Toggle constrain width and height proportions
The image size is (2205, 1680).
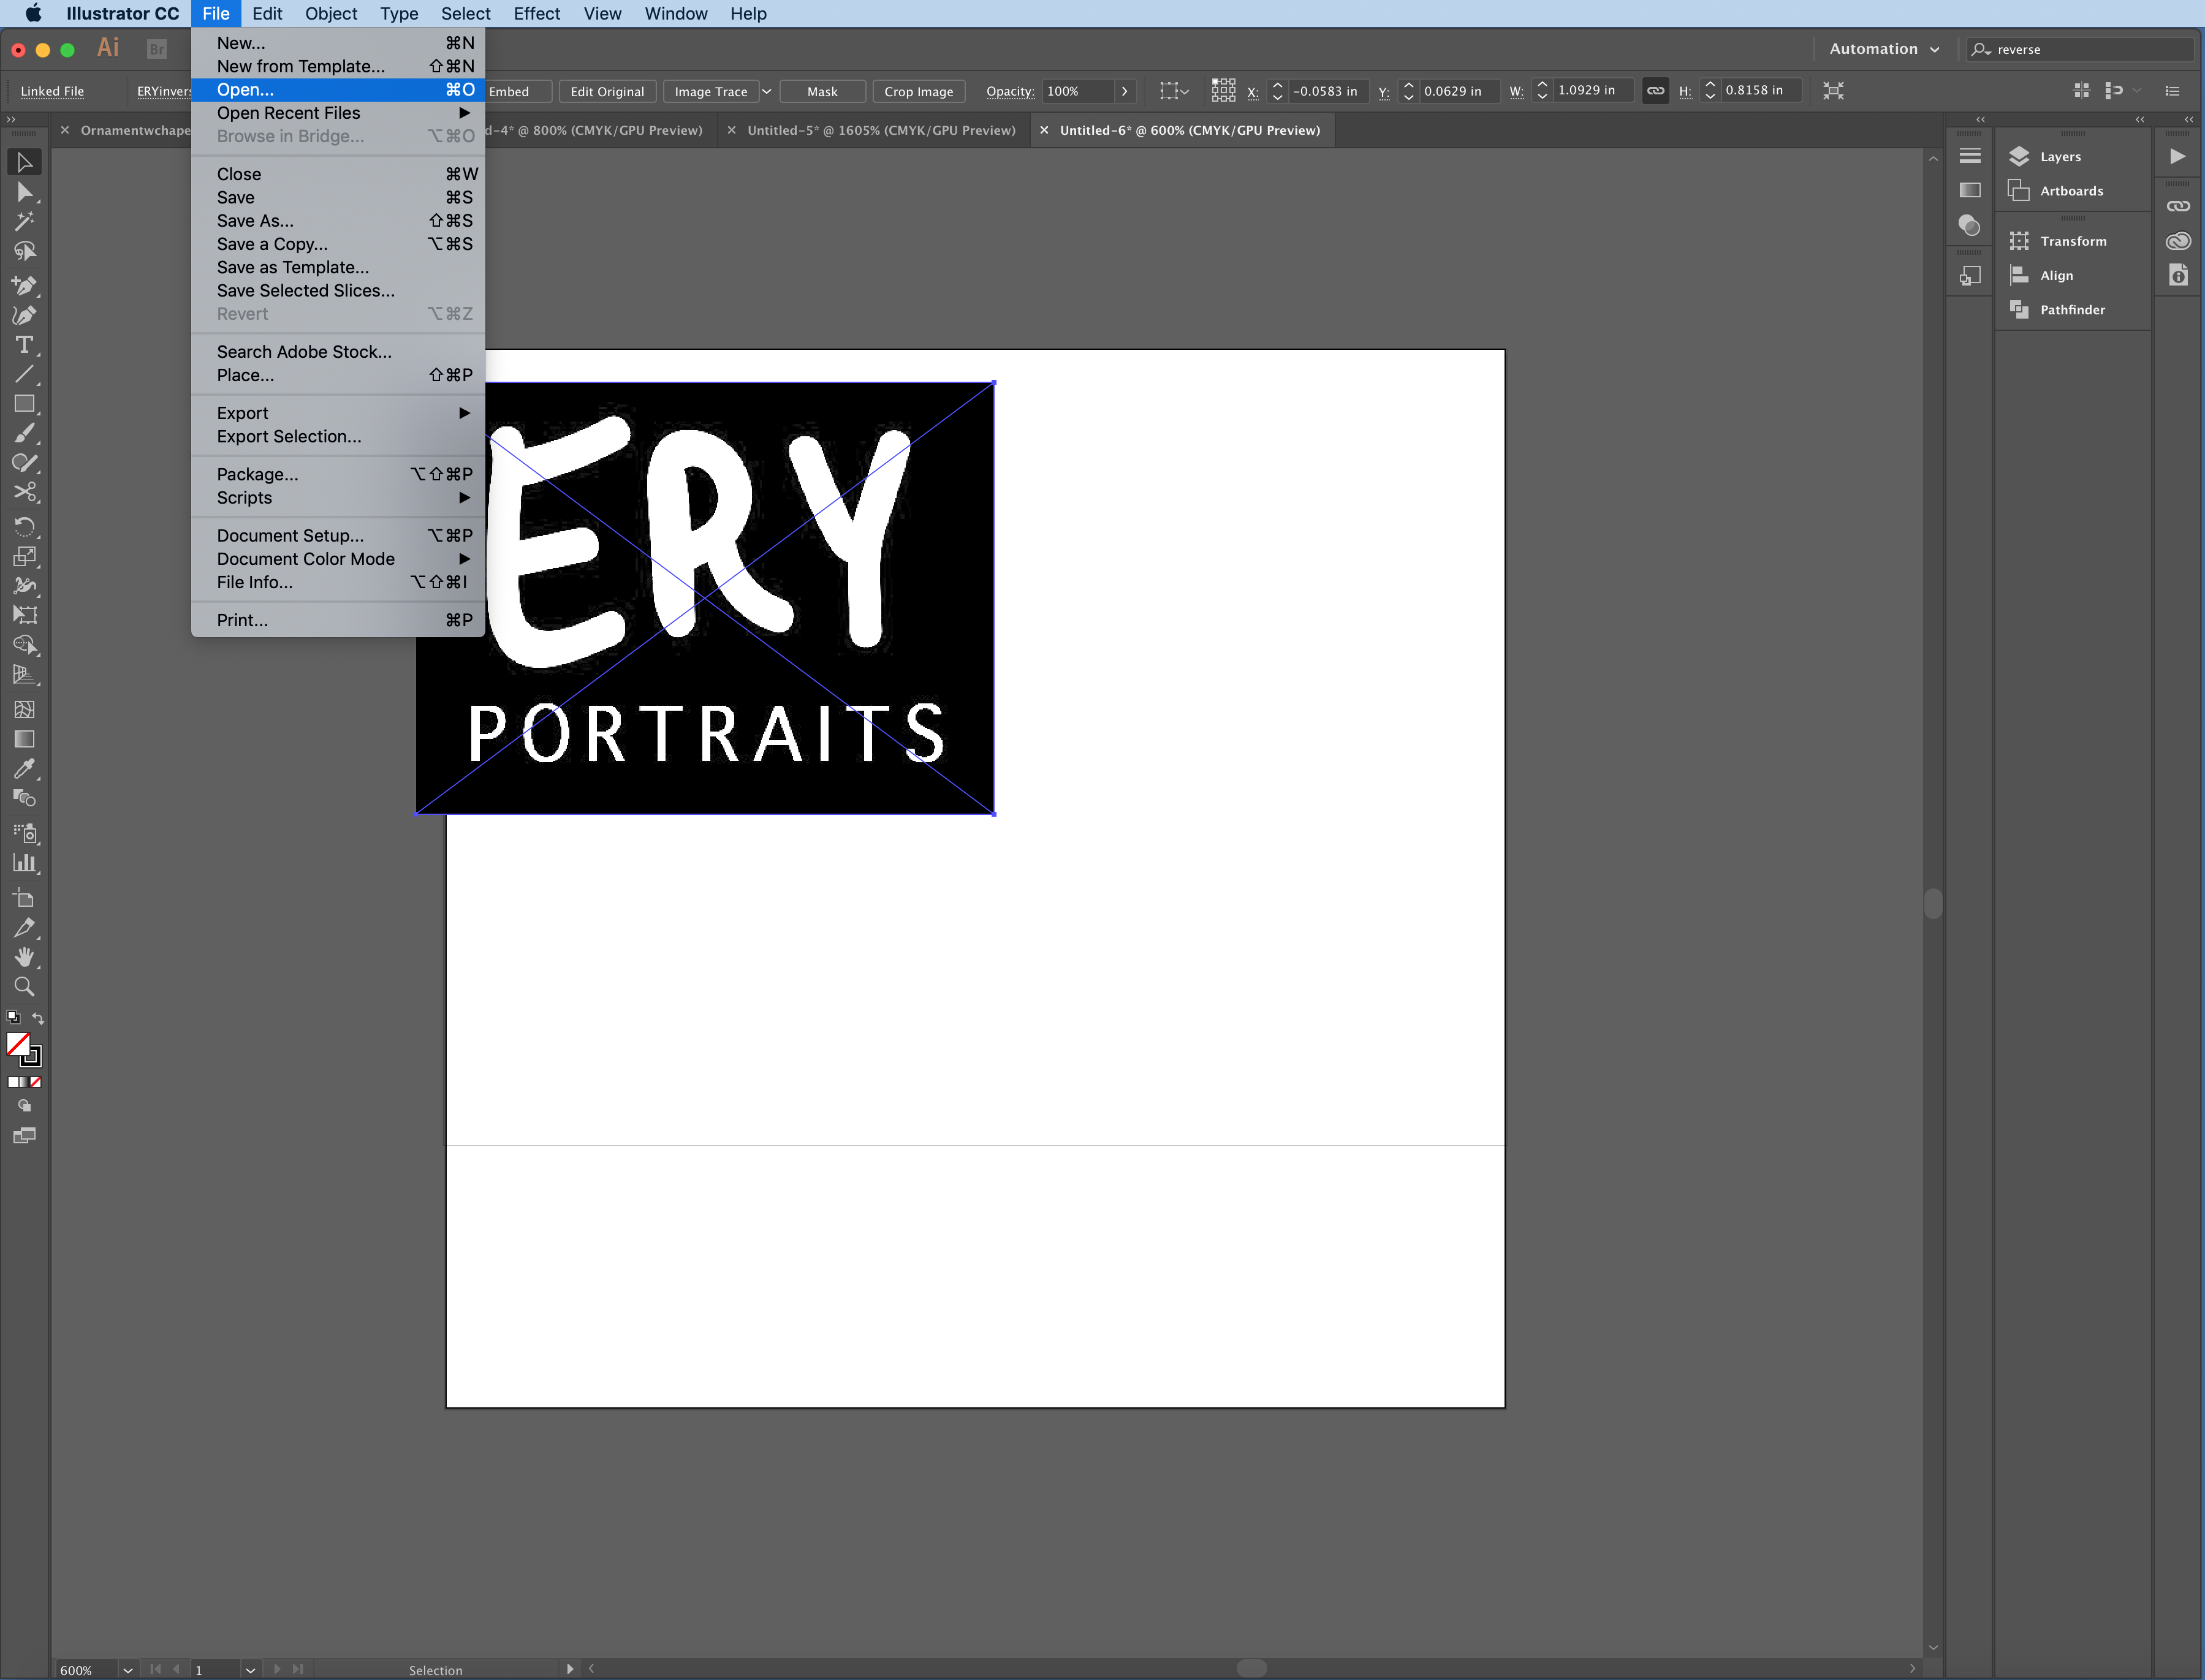[1655, 91]
